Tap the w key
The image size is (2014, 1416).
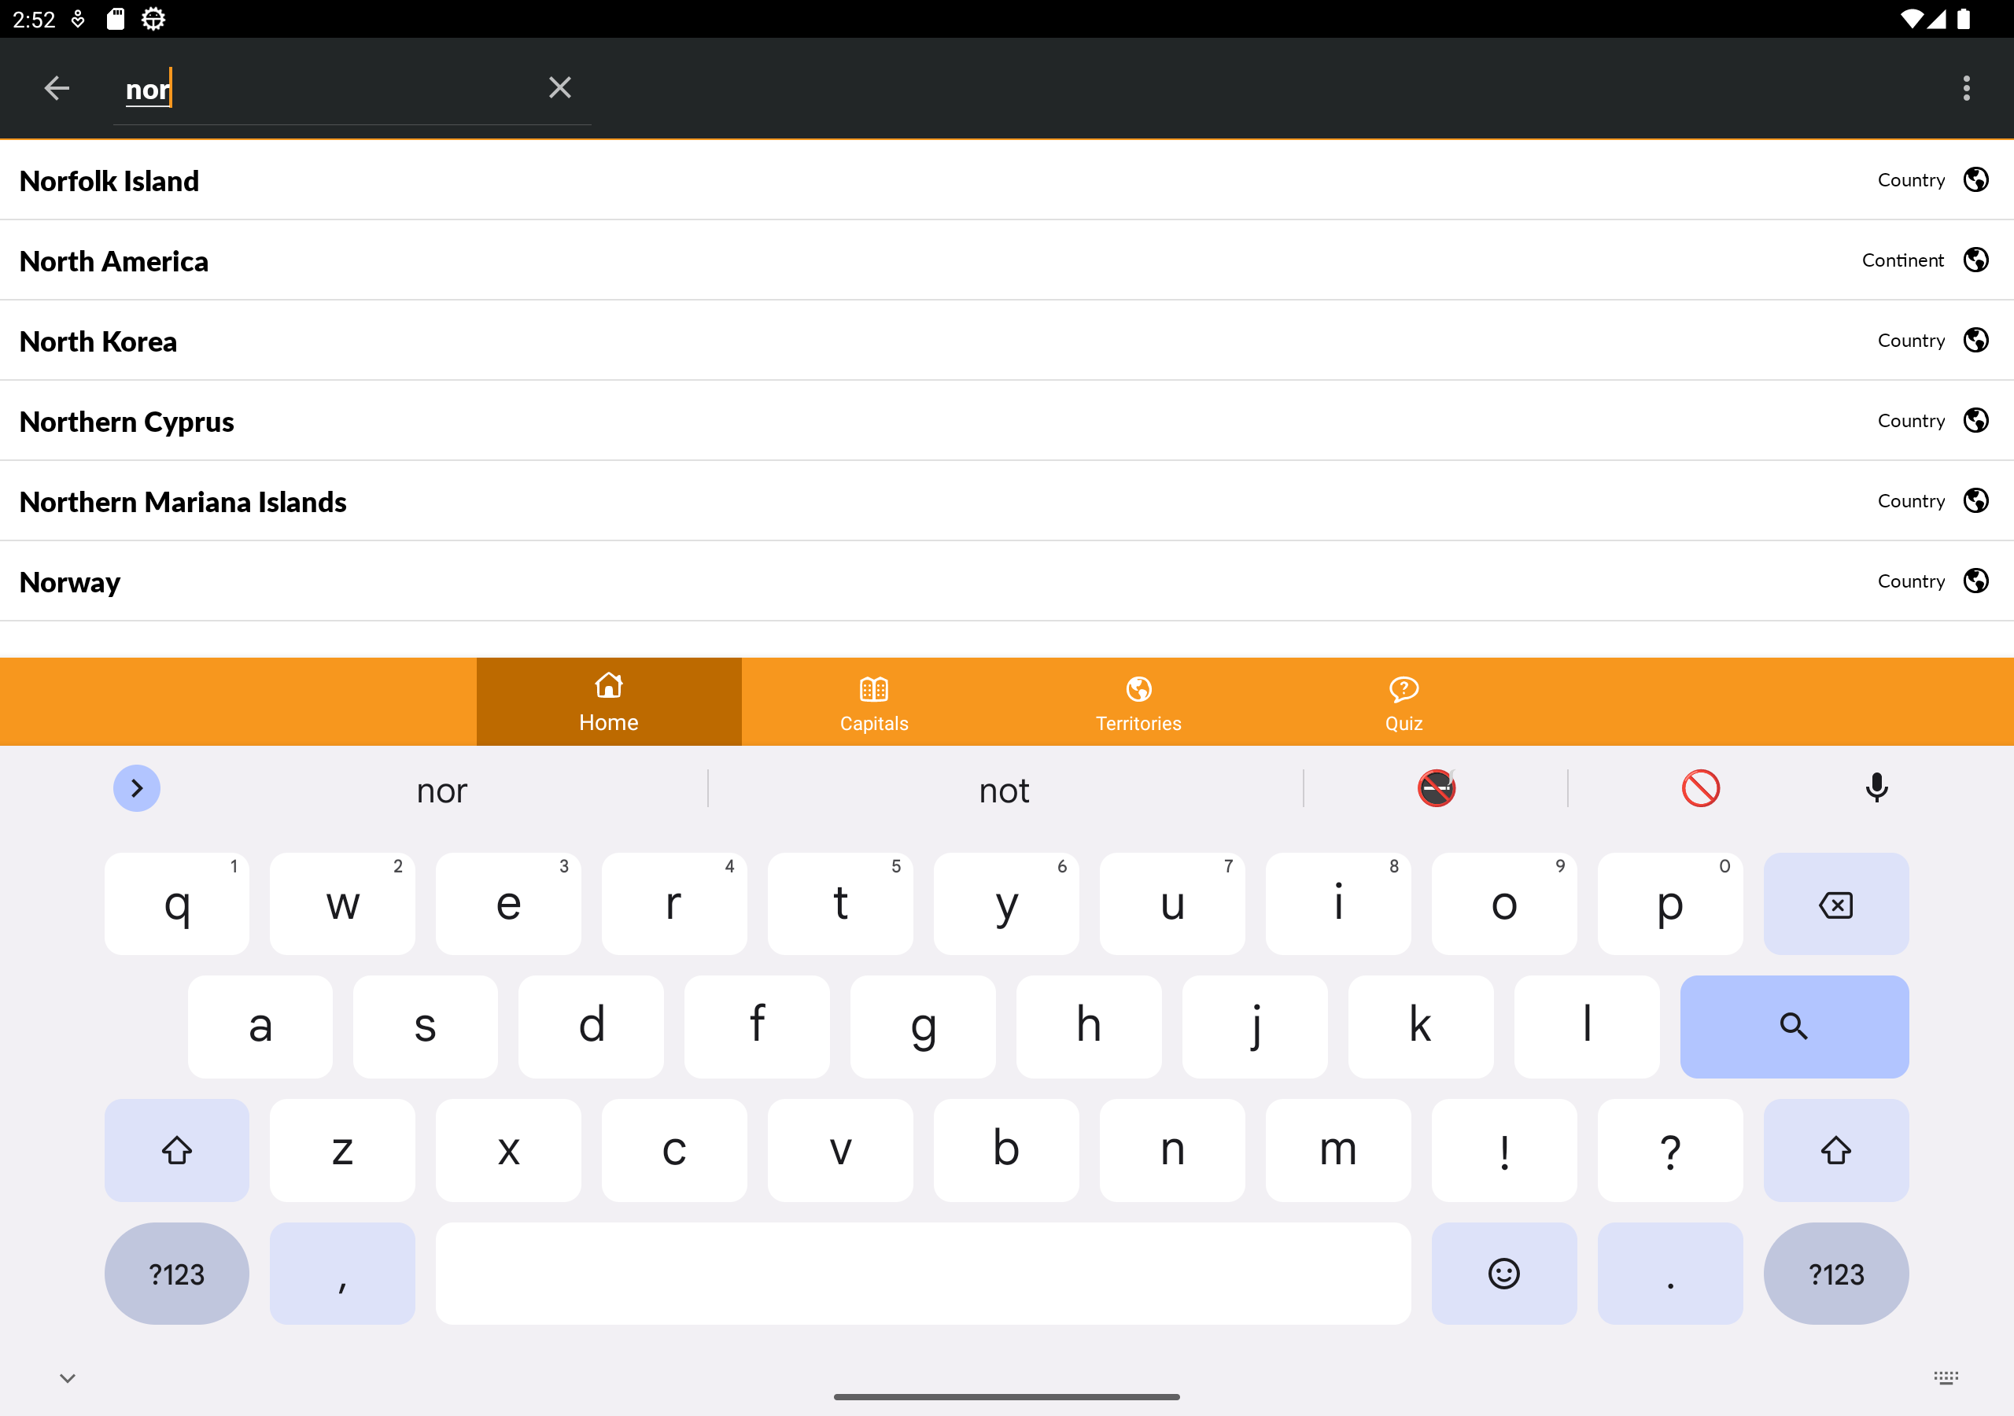point(342,904)
